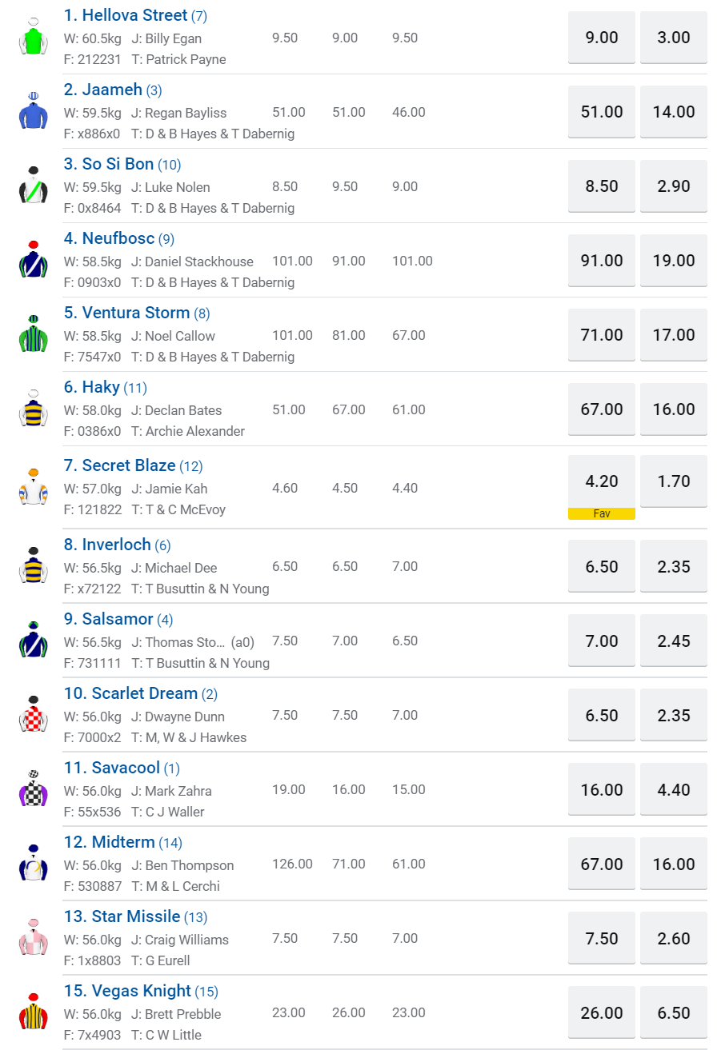Click Vegas Knight's red and yellow silk icon
Viewport: 721px width, 1050px height.
(33, 1012)
